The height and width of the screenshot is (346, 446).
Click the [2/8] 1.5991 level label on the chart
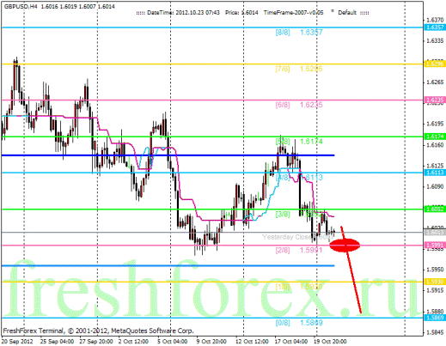[299, 250]
